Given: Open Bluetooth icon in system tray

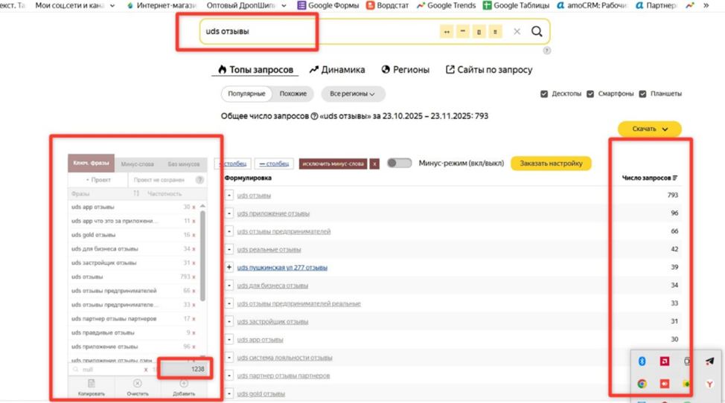Looking at the screenshot, I should (x=642, y=361).
